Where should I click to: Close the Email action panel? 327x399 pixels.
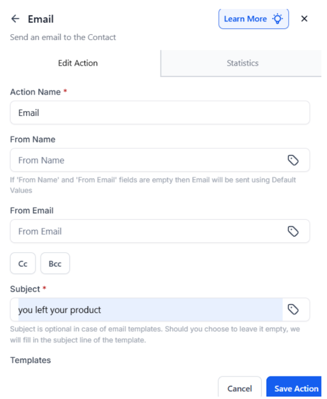tap(304, 19)
